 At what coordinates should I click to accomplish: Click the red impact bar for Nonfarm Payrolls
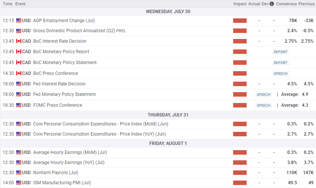[240, 173]
